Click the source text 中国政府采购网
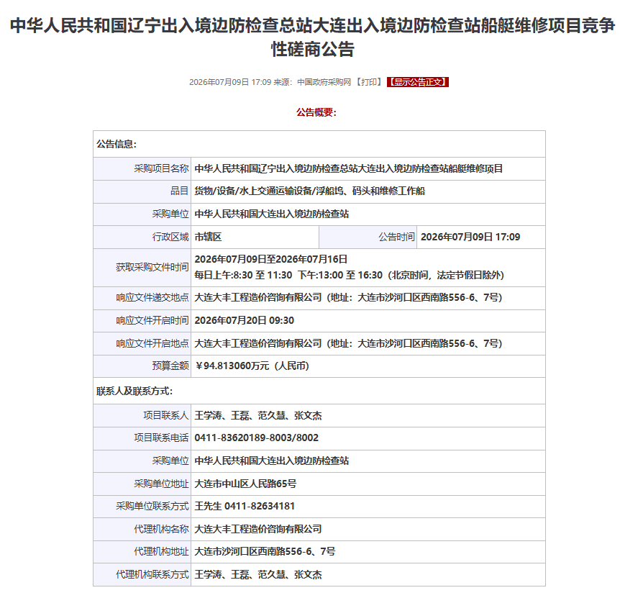 pyautogui.click(x=324, y=82)
